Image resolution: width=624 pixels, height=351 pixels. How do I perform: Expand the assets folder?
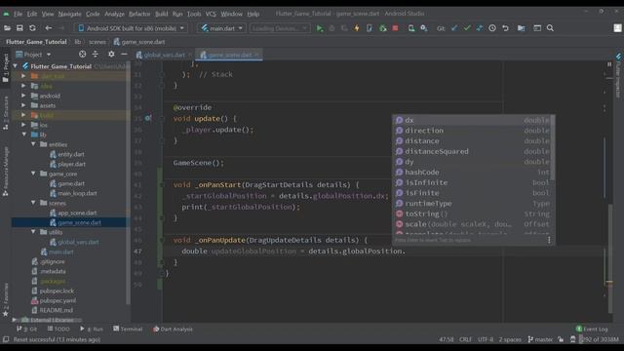tap(23, 105)
